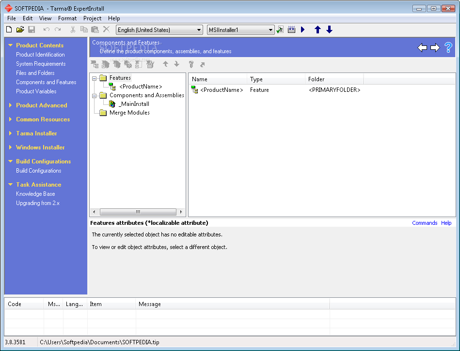Go to previous page with left arrow
Image resolution: width=460 pixels, height=351 pixels.
(x=422, y=47)
